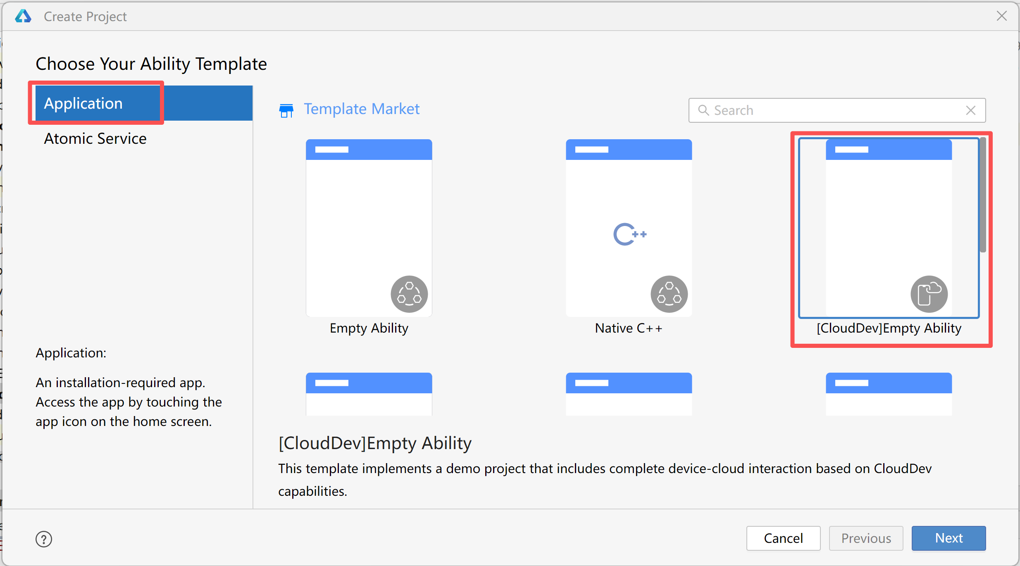Click the Native C++ label text
The width and height of the screenshot is (1020, 566).
pos(629,328)
